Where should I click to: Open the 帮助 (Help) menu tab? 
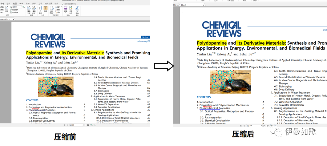[56, 4]
